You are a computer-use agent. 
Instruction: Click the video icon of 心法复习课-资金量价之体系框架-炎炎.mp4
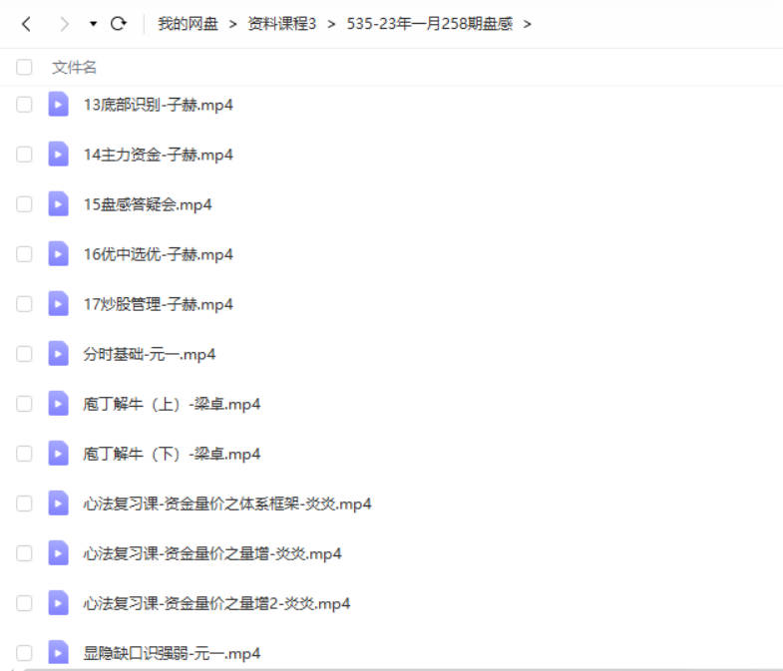[58, 503]
